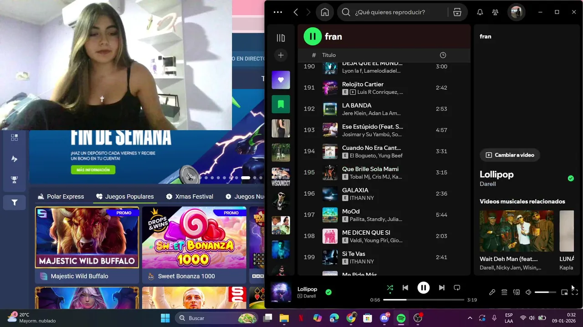
Task: Adjust the Spotify volume slider
Action: (545, 292)
